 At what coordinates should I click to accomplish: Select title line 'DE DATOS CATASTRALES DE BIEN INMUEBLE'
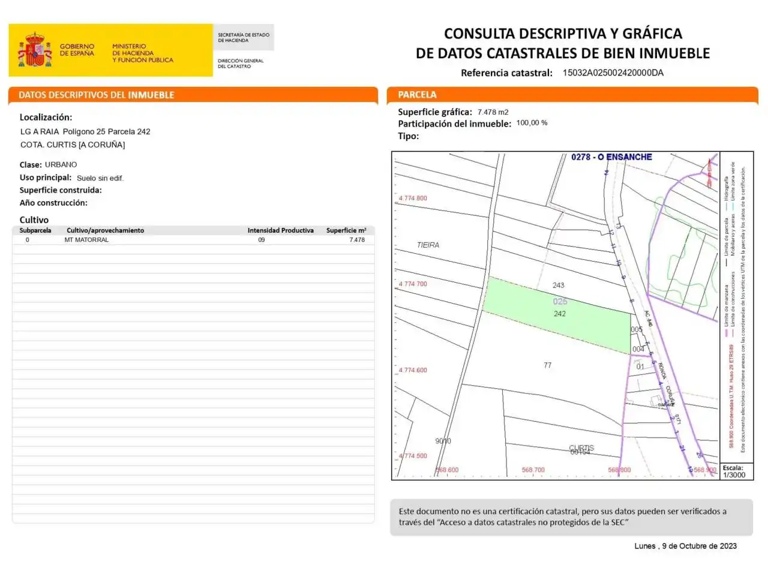[x=563, y=53]
